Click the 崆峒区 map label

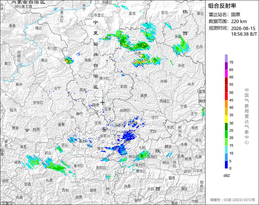[125, 110]
